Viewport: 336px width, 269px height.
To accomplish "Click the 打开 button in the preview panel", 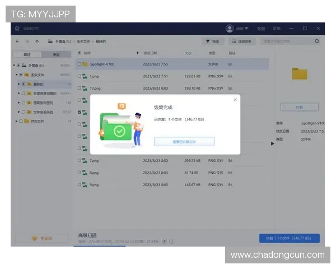I will 300,107.
